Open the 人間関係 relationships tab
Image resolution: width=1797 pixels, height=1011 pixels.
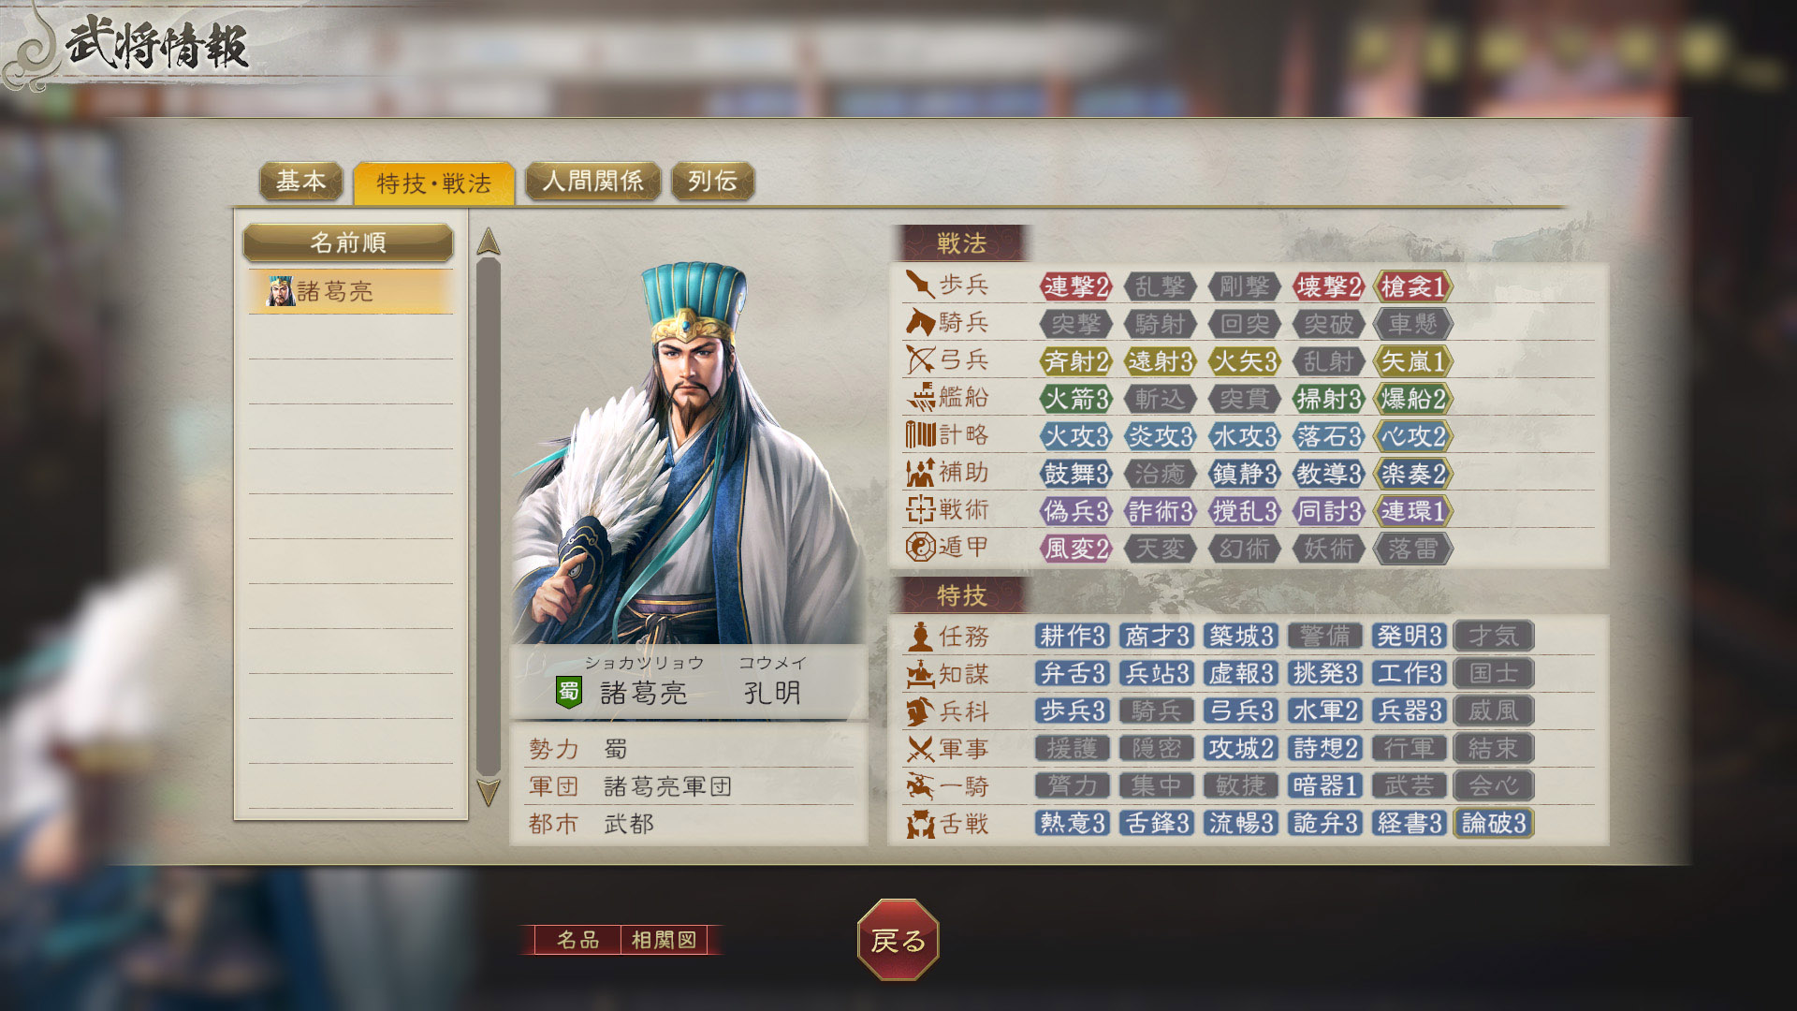[x=593, y=182]
